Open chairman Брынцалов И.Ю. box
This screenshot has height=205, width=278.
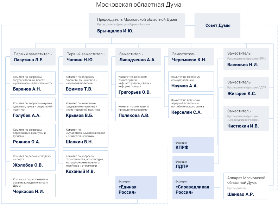pos(137,25)
